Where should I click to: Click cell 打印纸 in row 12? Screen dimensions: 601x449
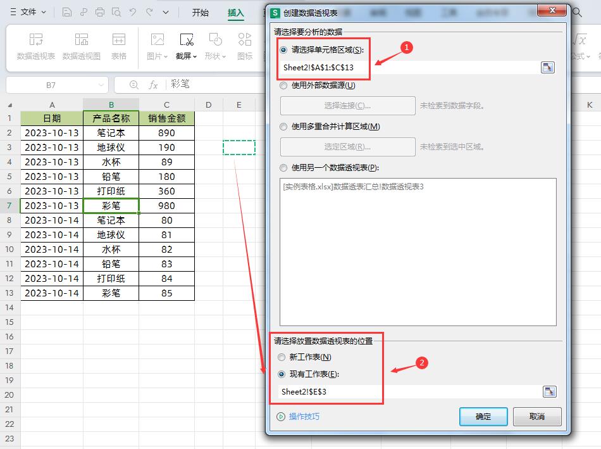[x=111, y=279]
